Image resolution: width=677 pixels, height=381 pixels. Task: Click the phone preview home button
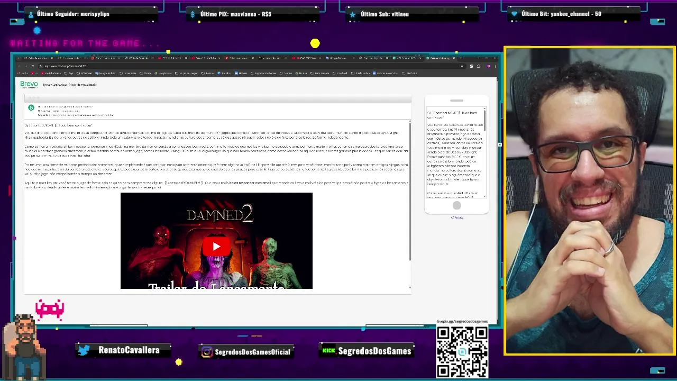tap(456, 205)
